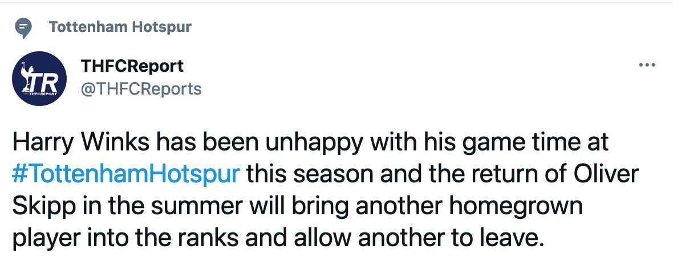Click the topic speech bubble icon
The height and width of the screenshot is (269, 673).
tap(23, 27)
